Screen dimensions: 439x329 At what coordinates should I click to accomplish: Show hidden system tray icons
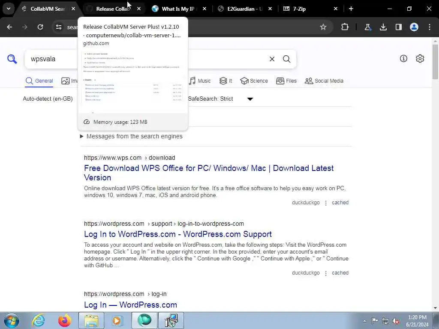[364, 321]
